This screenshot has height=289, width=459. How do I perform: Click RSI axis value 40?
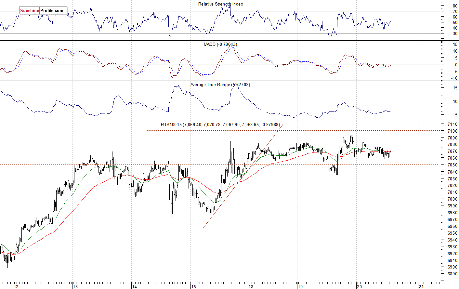click(455, 28)
